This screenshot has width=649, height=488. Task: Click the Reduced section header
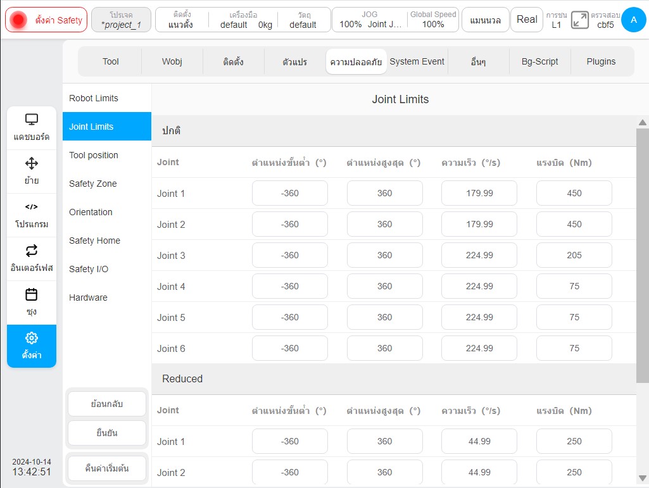point(394,379)
